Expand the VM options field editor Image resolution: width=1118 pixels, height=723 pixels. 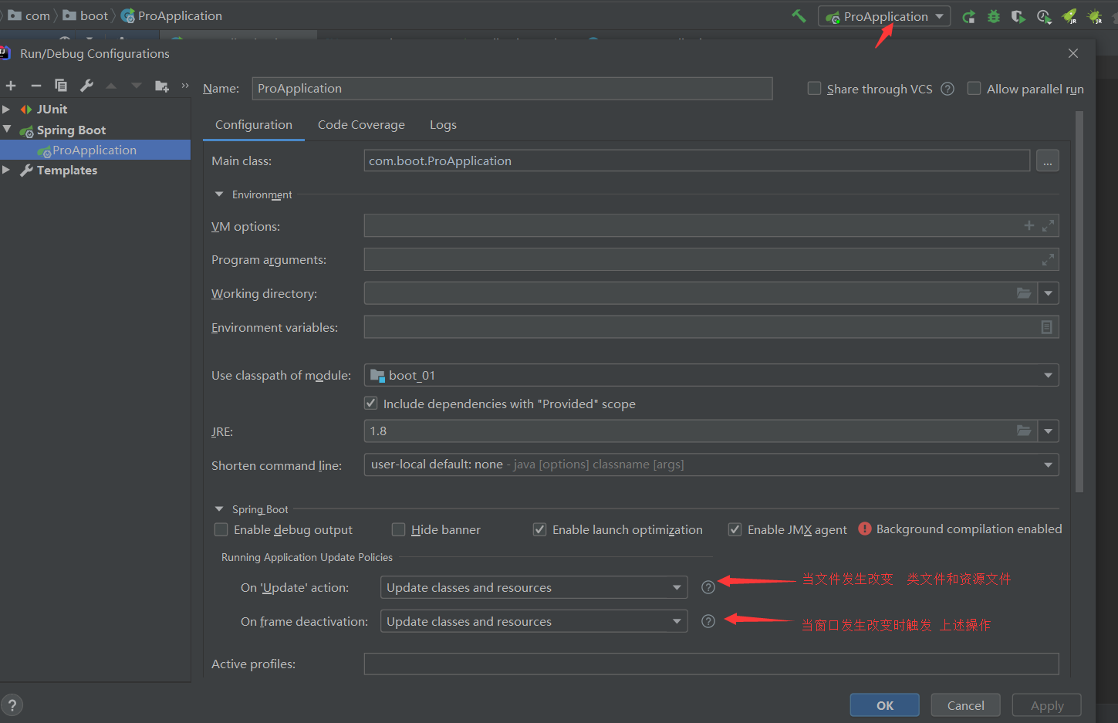[1048, 226]
